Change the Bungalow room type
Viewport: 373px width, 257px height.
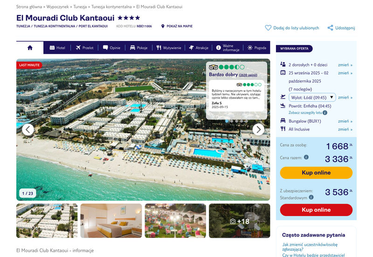[x=345, y=121]
